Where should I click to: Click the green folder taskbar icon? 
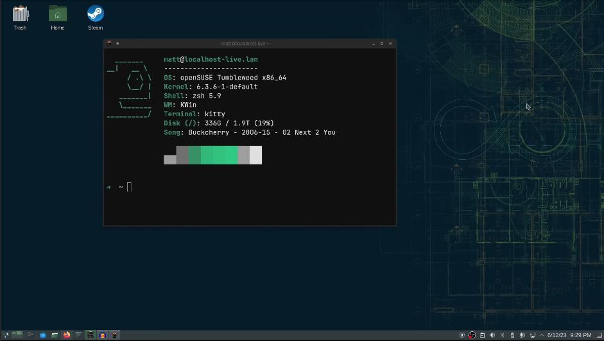coord(55,335)
